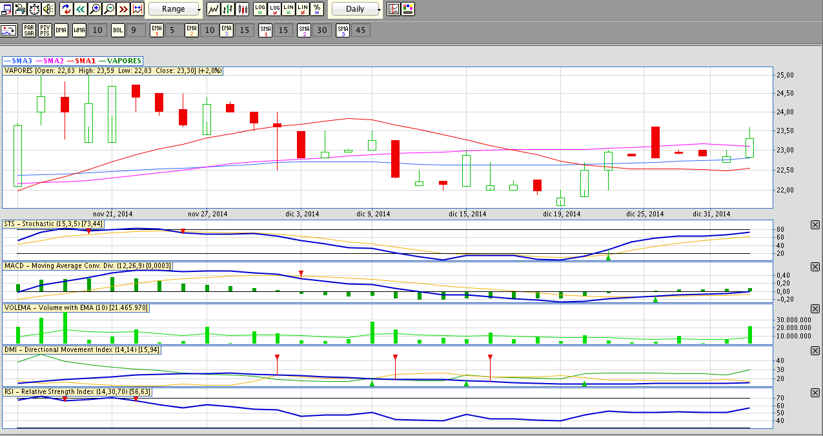This screenshot has height=436, width=823.
Task: Toggle the Pivot Points indicator
Action: 45,30
